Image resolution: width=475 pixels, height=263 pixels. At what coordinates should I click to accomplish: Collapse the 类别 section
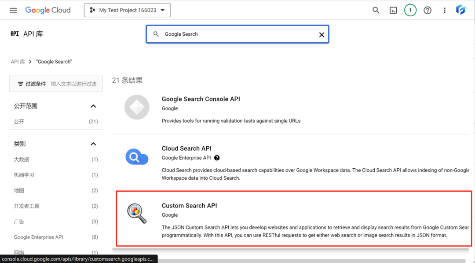click(93, 144)
